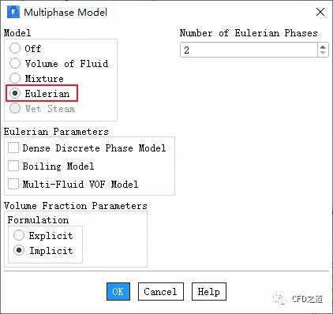
Task: Click the Cancel button
Action: pos(161,291)
